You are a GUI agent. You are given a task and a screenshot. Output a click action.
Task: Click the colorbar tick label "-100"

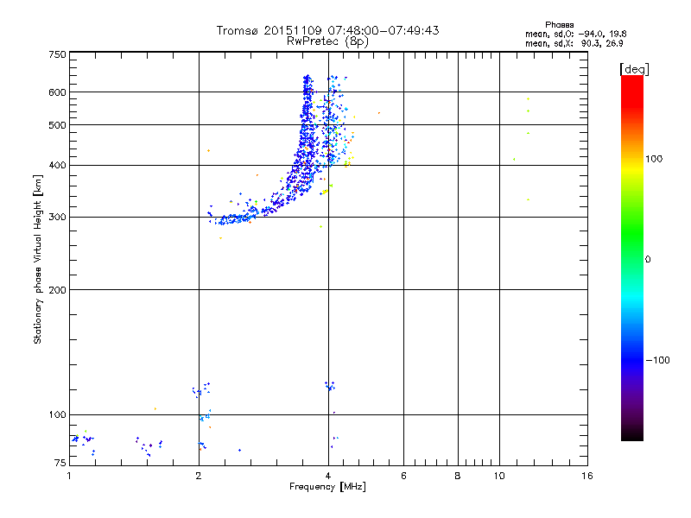point(657,360)
